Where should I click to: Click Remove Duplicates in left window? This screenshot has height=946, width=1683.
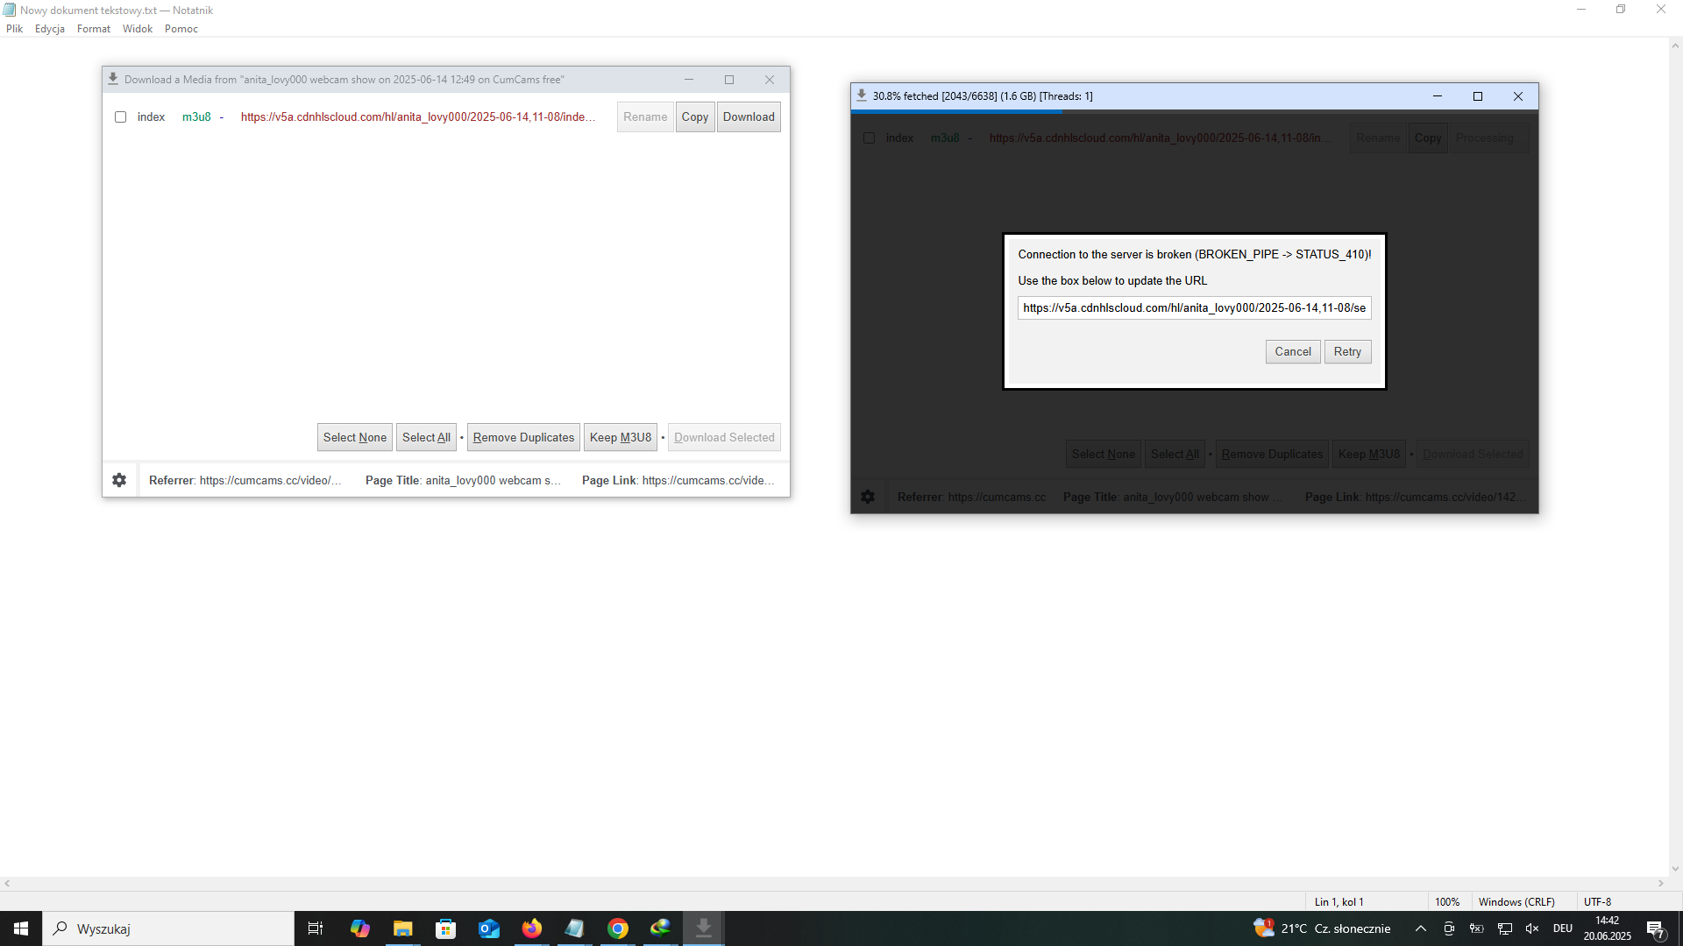pos(523,437)
